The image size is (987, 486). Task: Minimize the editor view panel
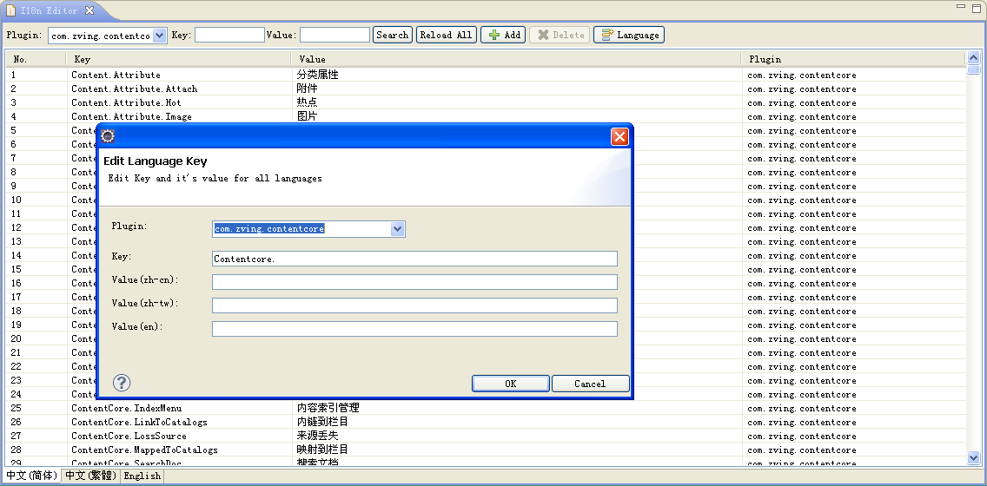coord(960,7)
